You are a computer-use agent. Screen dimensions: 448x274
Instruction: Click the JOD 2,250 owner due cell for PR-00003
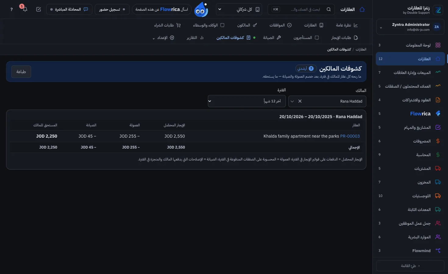tap(47, 136)
